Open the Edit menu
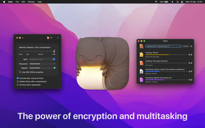The width and height of the screenshot is (205, 128). pos(23,2)
